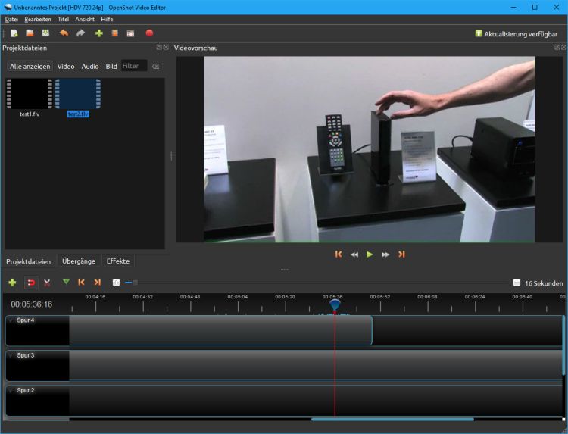This screenshot has width=568, height=434.
Task: Open the Spur 2 track dropdown arrow
Action: click(11, 390)
